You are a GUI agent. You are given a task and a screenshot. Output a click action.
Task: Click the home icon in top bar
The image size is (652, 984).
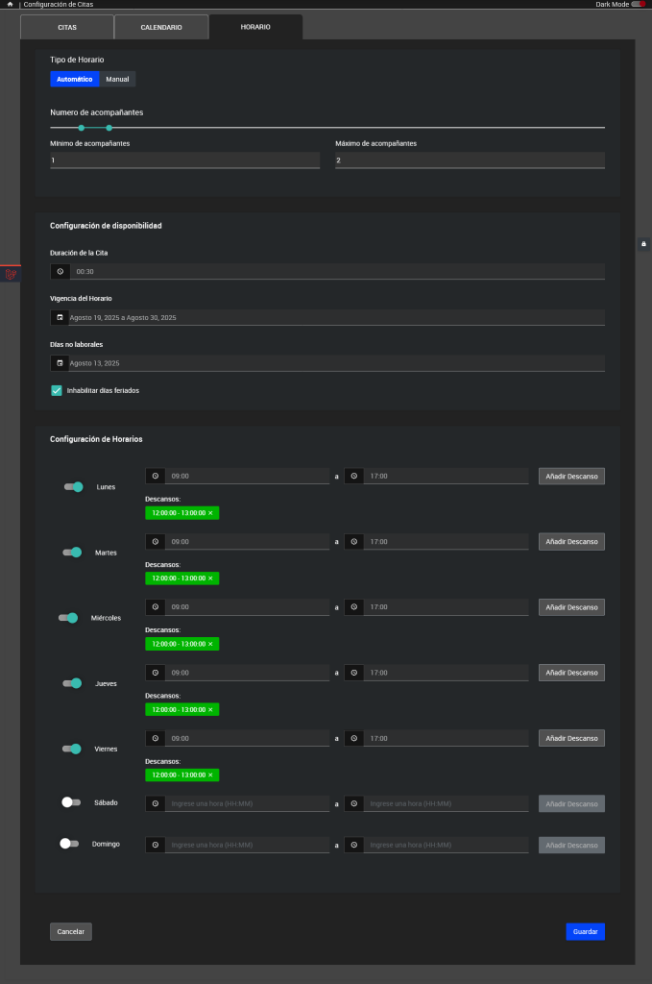point(10,5)
